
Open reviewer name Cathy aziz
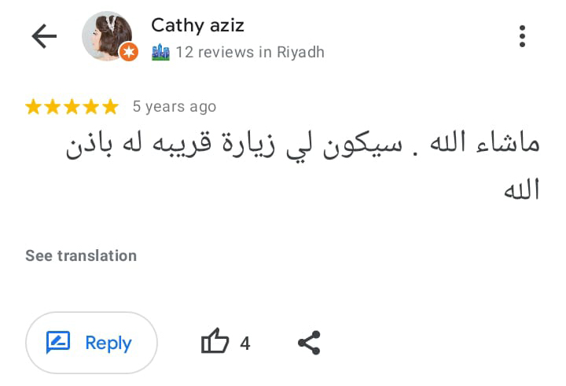pos(197,25)
